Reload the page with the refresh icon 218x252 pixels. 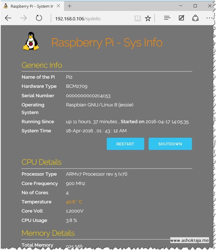point(39,18)
